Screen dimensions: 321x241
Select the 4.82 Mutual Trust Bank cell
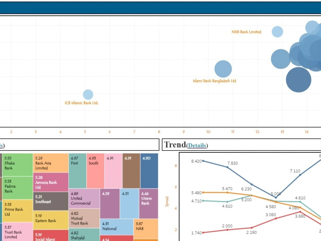84,218
